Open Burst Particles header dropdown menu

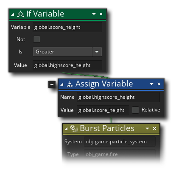pyautogui.click(x=147, y=128)
